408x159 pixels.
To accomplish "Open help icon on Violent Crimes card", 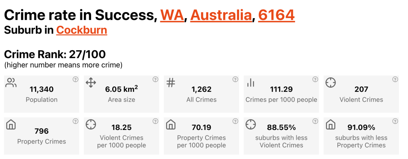I will [395, 79].
